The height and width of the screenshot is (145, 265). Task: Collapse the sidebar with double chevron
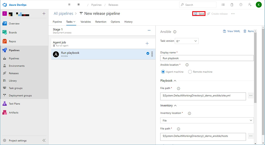44,141
